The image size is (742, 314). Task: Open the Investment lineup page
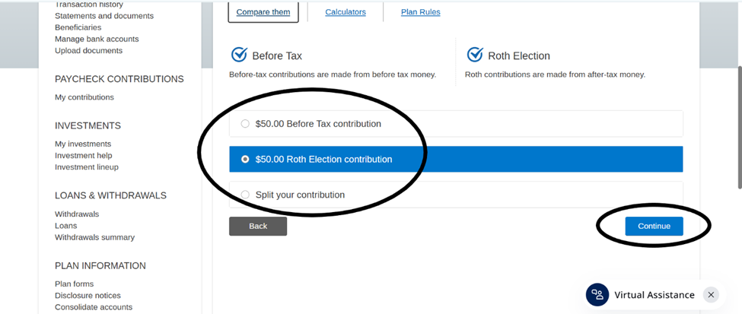(87, 167)
